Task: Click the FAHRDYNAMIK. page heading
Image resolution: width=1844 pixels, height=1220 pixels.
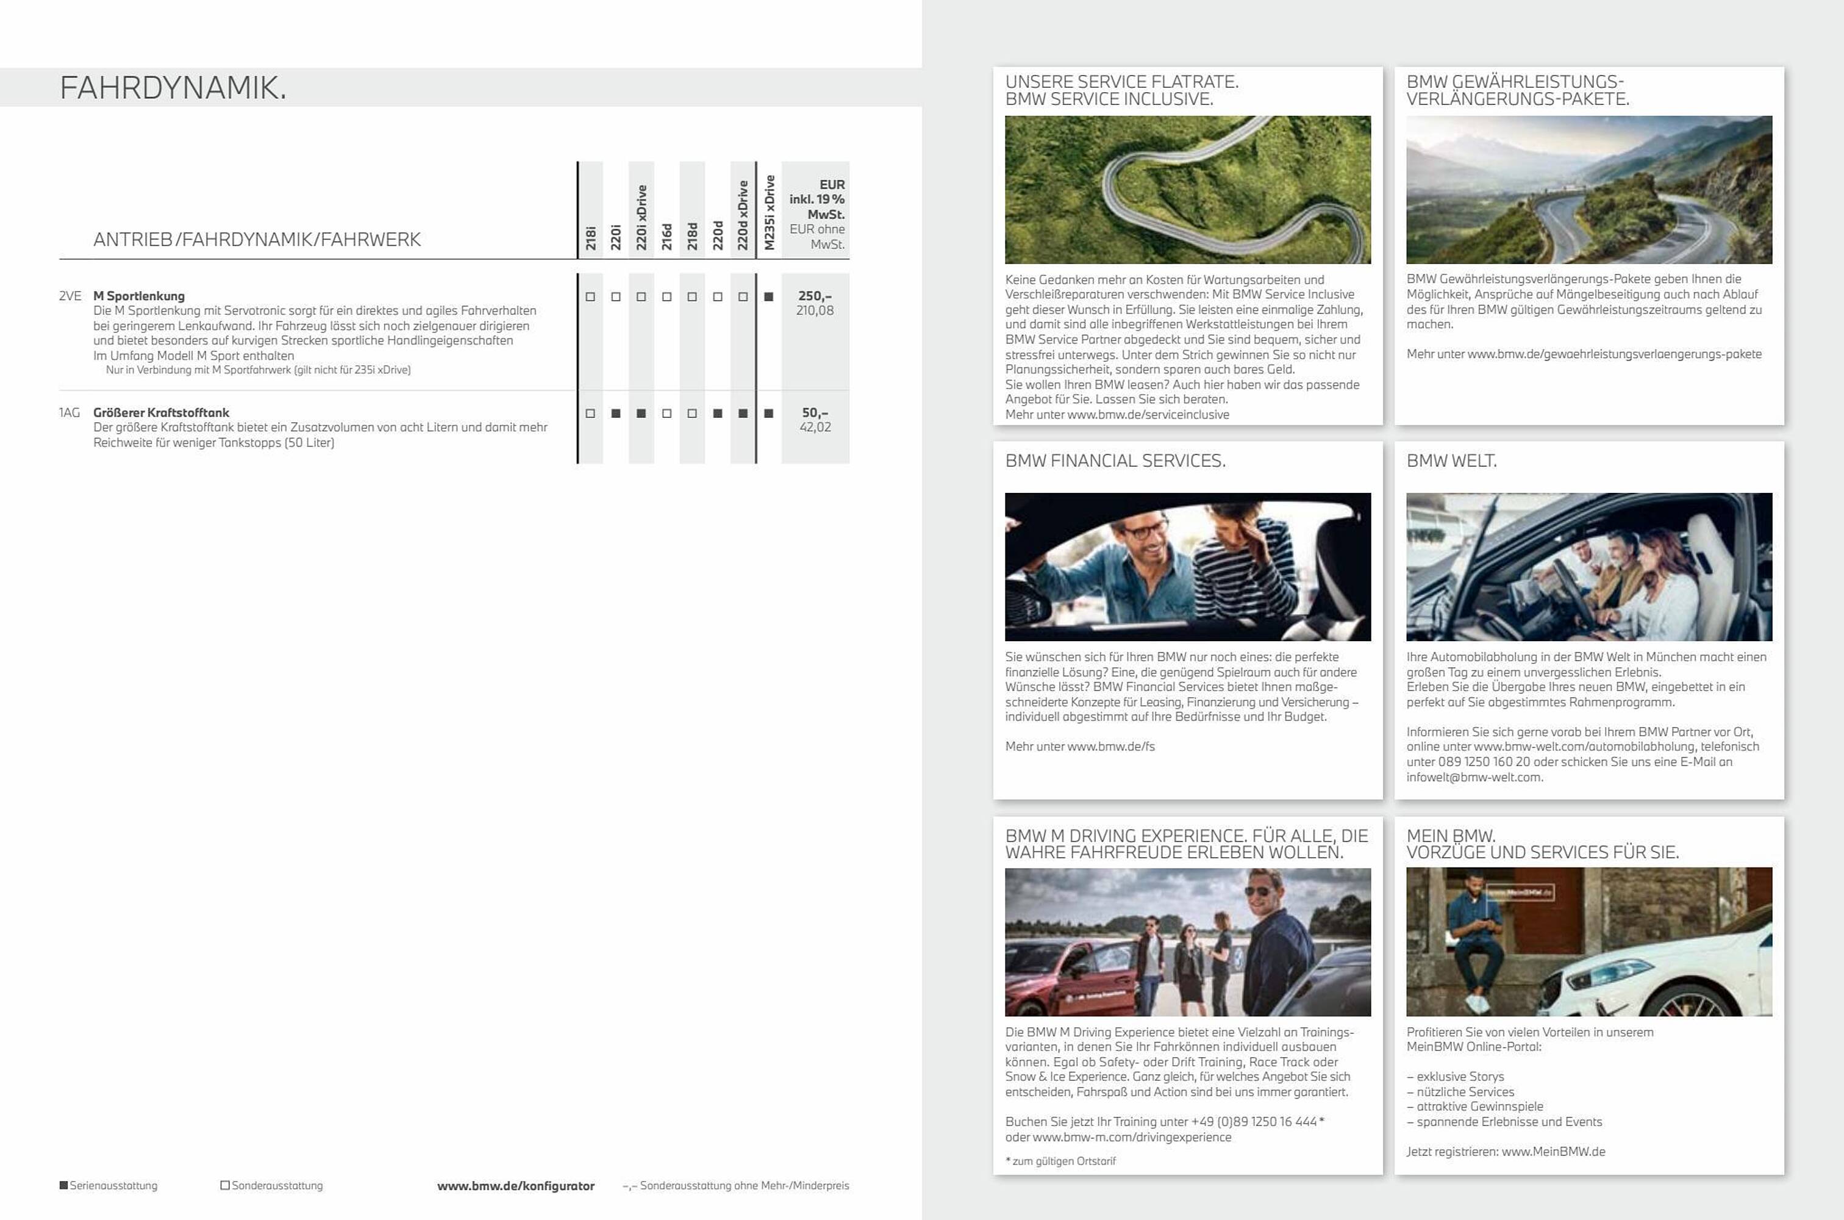Action: coord(173,87)
